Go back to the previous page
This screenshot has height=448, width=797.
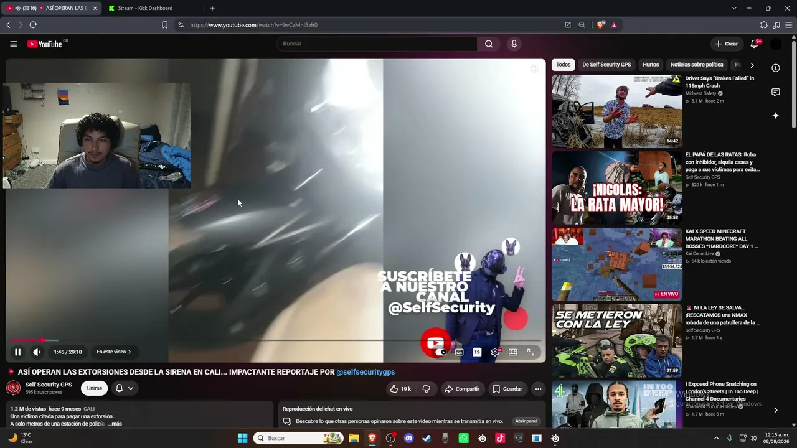point(8,25)
